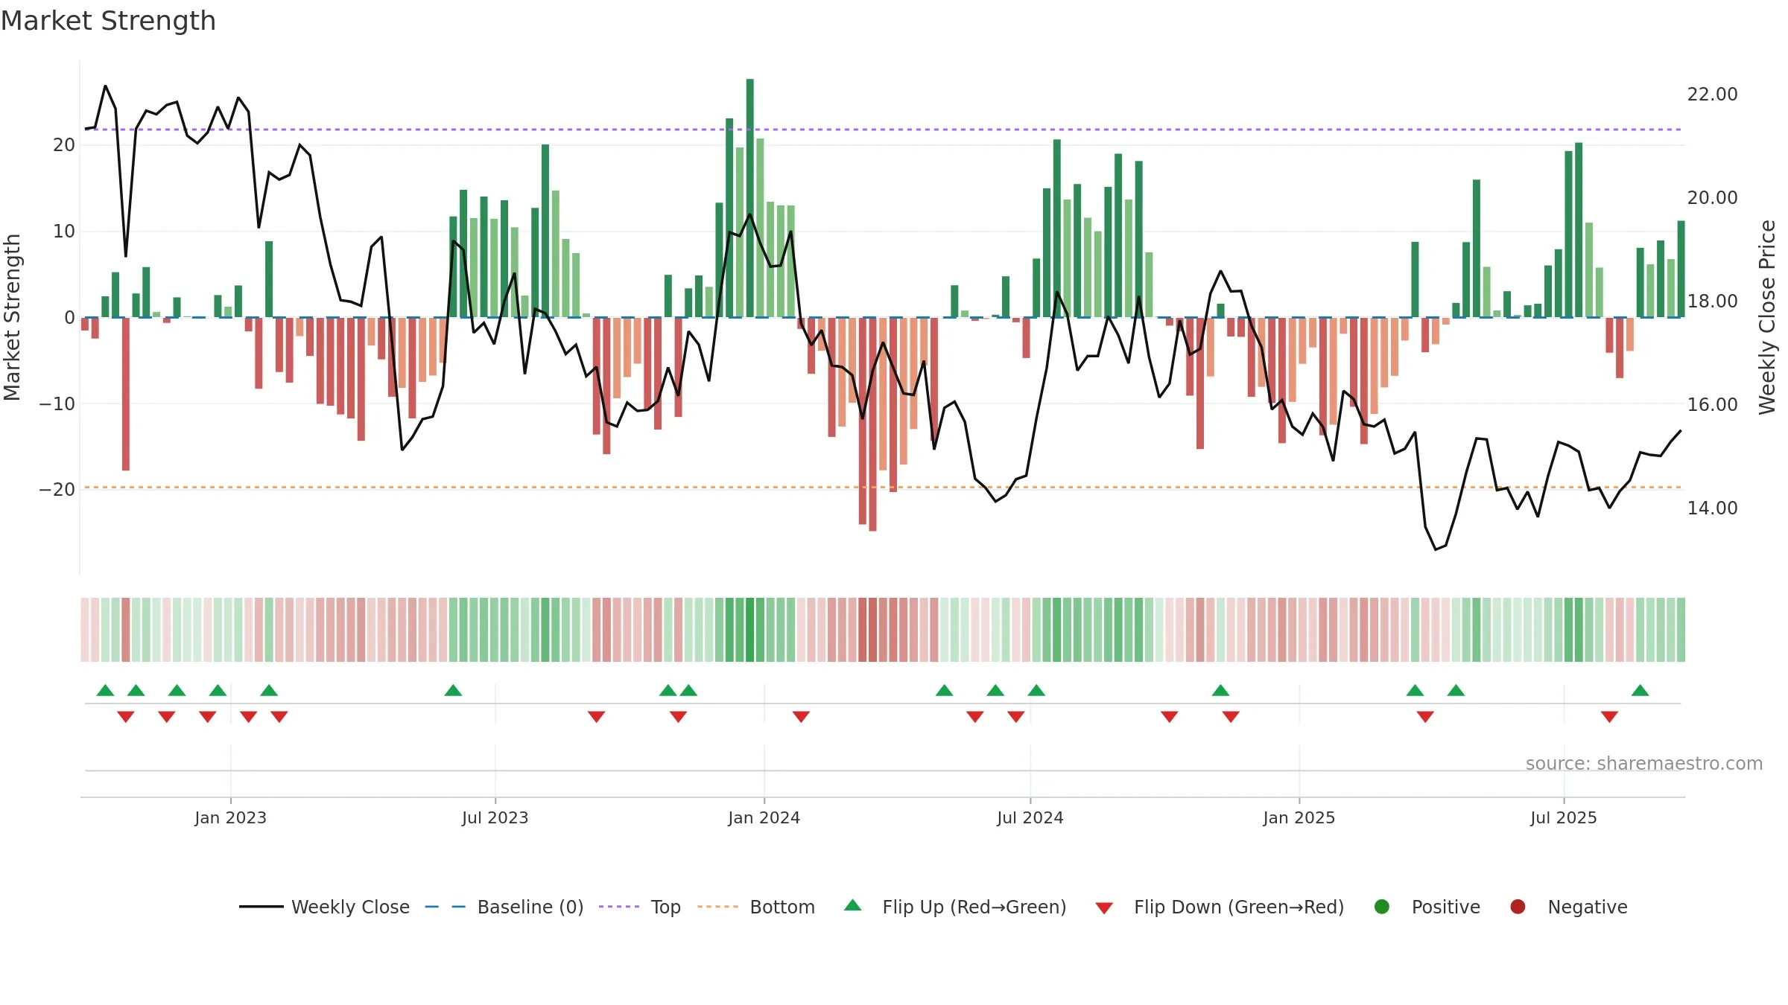Toggle Flip Down (Green→Red) legend entry

coord(1220,907)
